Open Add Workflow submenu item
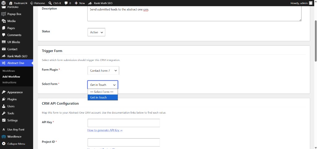This screenshot has width=317, height=149. [x=11, y=77]
